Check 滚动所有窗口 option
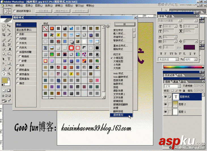 pyautogui.click(x=15, y=11)
